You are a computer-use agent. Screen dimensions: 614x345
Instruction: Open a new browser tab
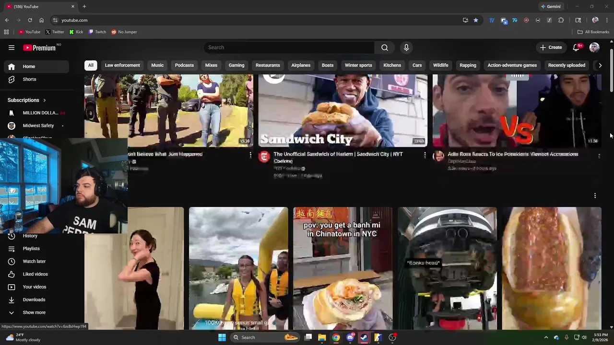click(84, 6)
